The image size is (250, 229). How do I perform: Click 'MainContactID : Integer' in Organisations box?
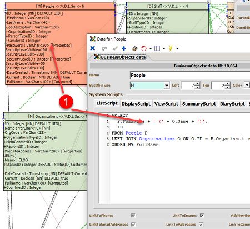[x=26, y=142]
